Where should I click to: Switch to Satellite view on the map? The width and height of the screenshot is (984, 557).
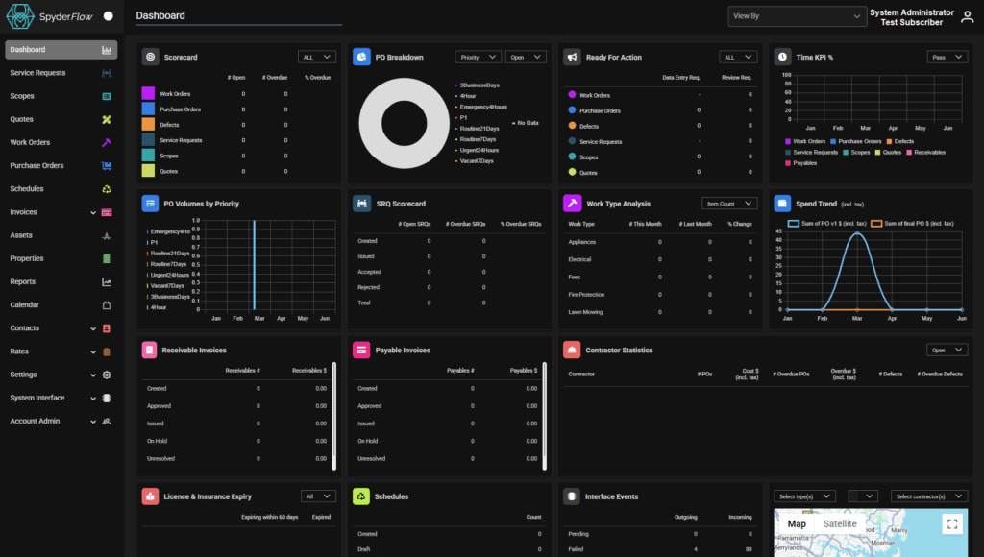click(x=839, y=523)
